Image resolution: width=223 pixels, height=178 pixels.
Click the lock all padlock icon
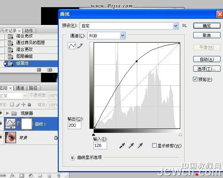click(29, 105)
